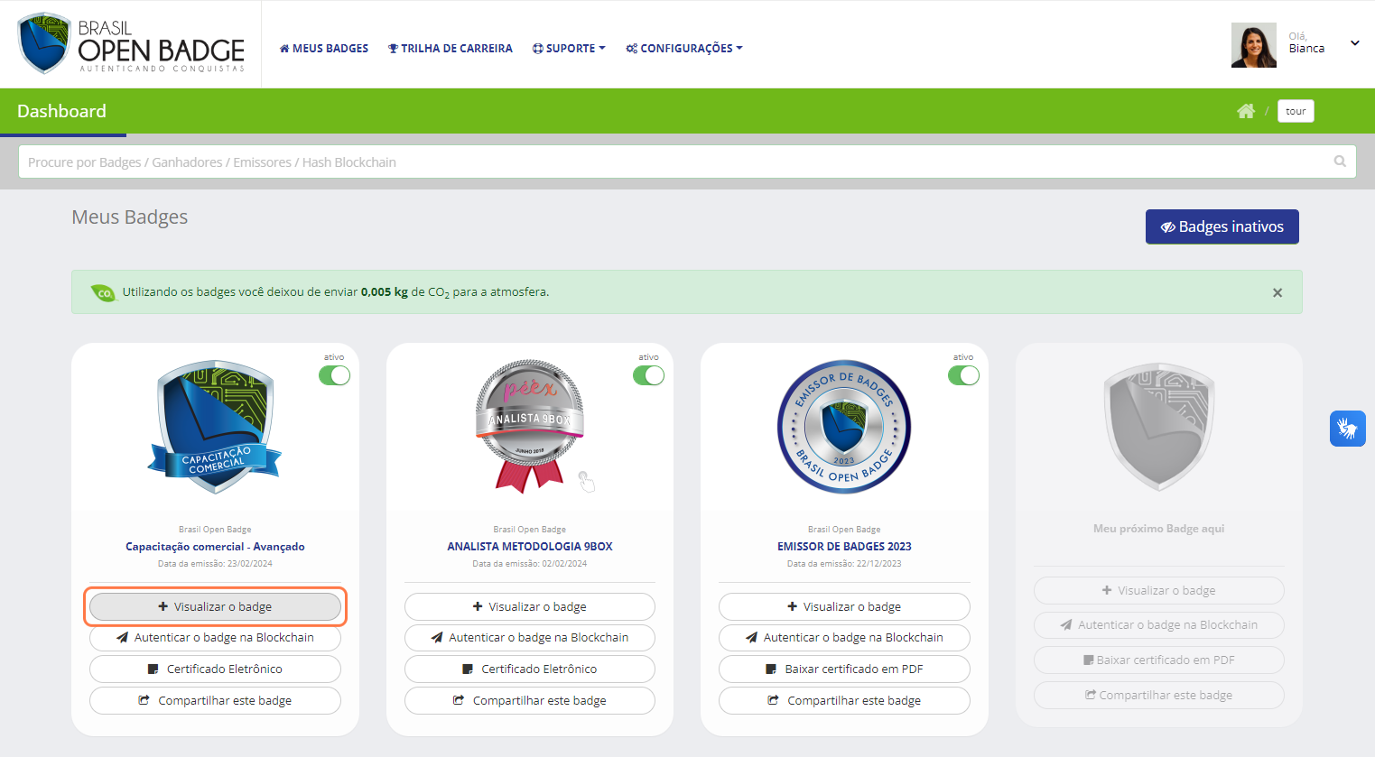Click the green CO2 leaf icon
Viewport: 1375px width, 757px height.
pyautogui.click(x=104, y=292)
